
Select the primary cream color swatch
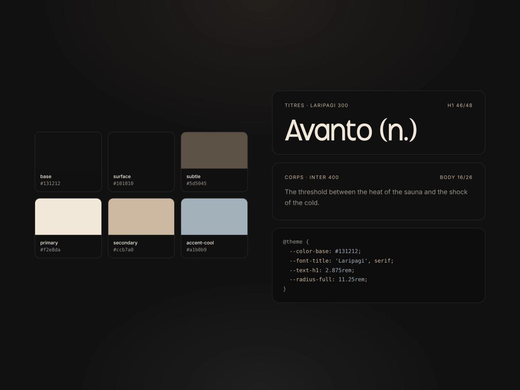[x=68, y=217]
